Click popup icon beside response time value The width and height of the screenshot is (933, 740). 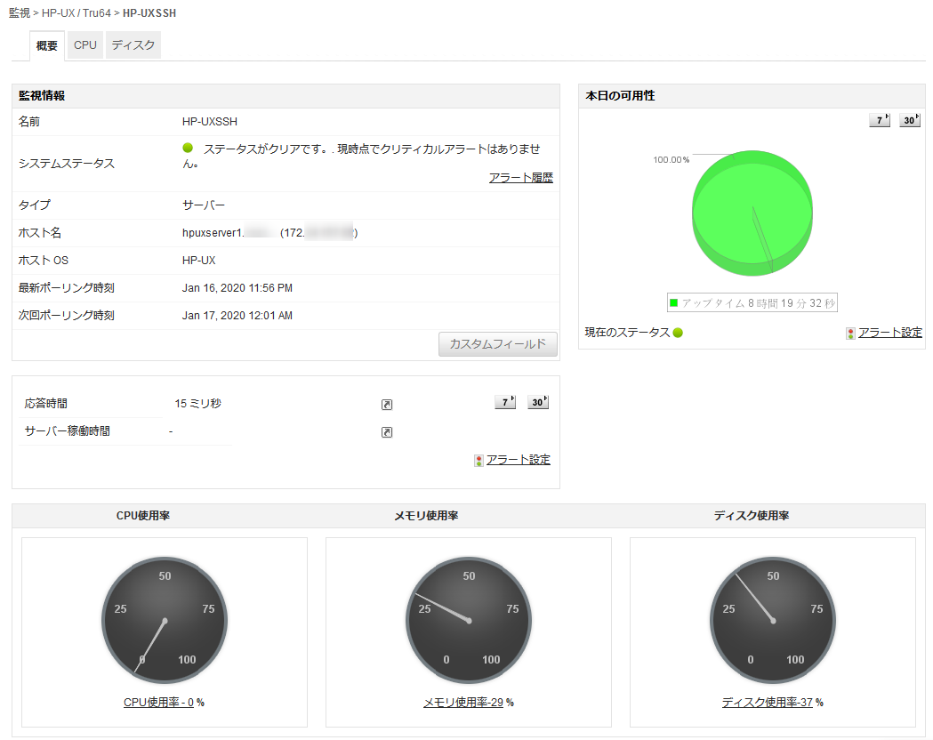click(x=387, y=405)
